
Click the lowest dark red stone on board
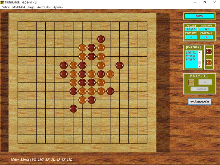(73, 108)
